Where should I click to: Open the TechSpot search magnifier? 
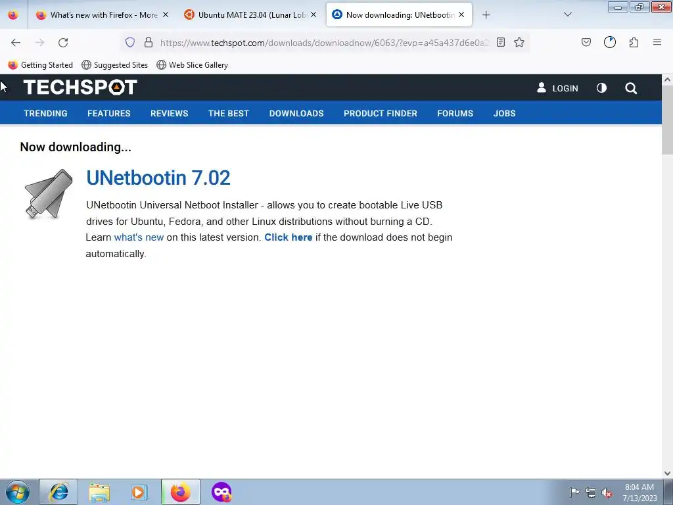click(x=631, y=88)
